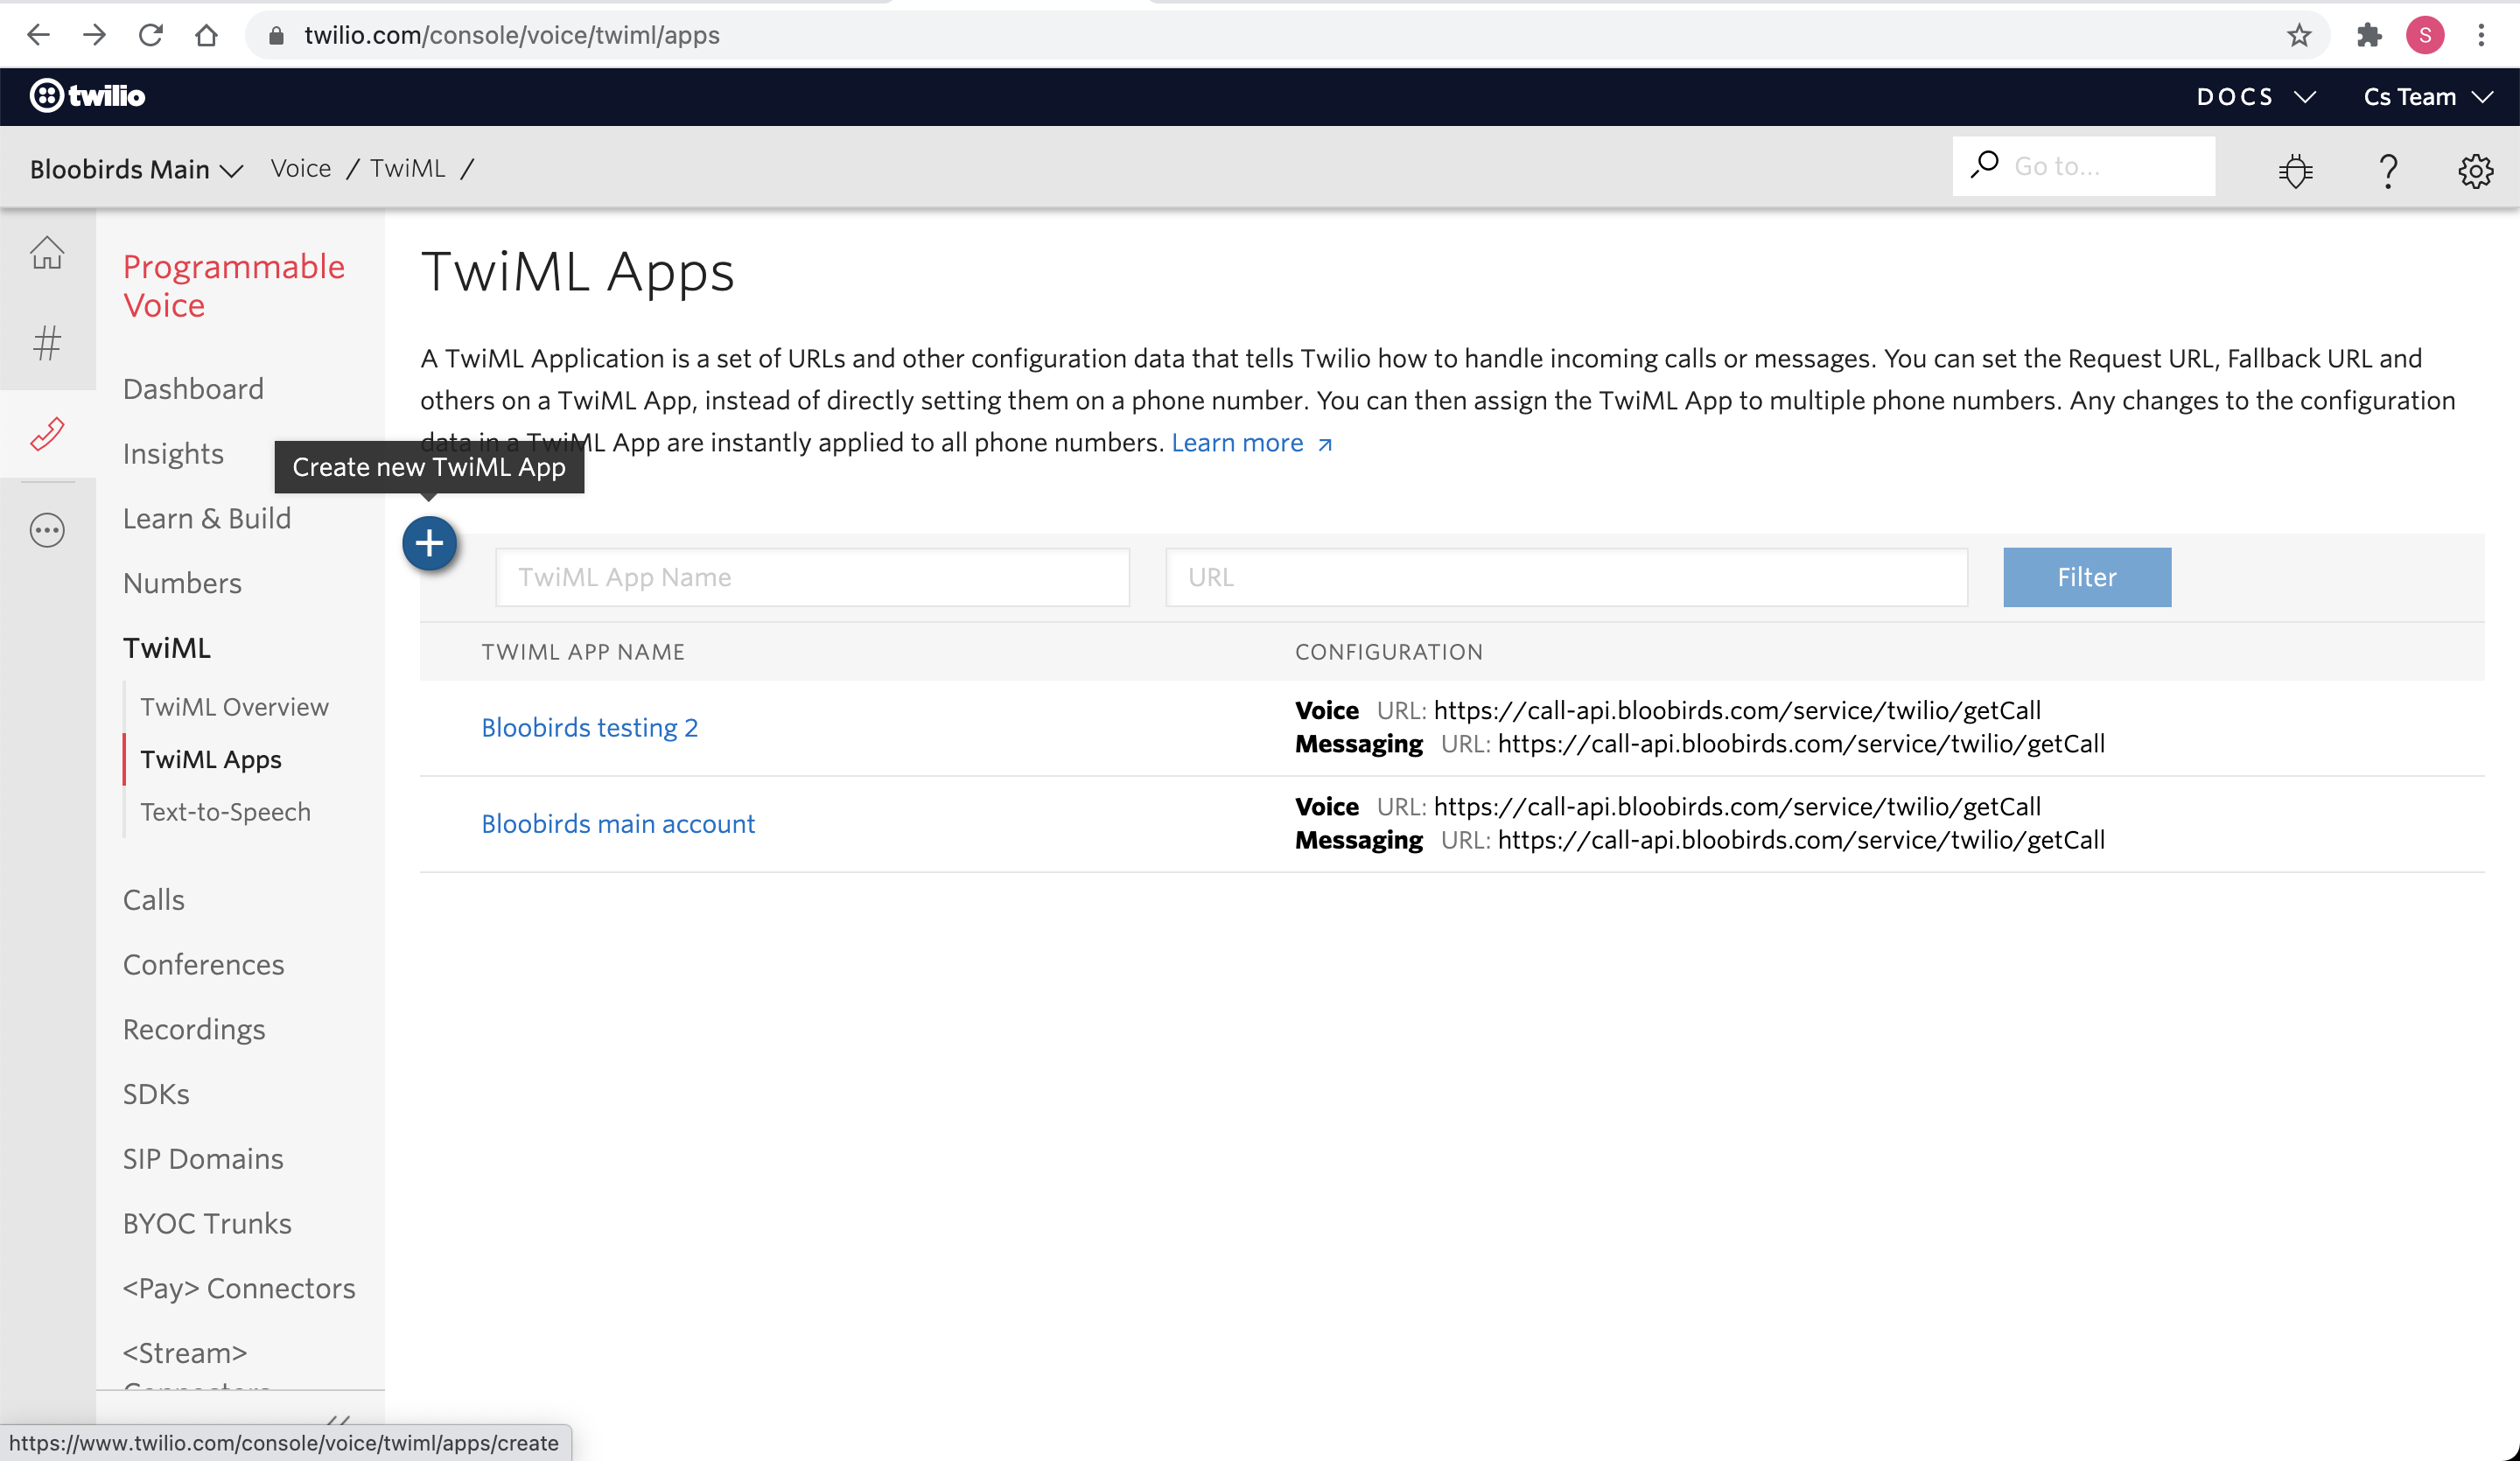
Task: Click the Twilio logo
Action: point(87,95)
